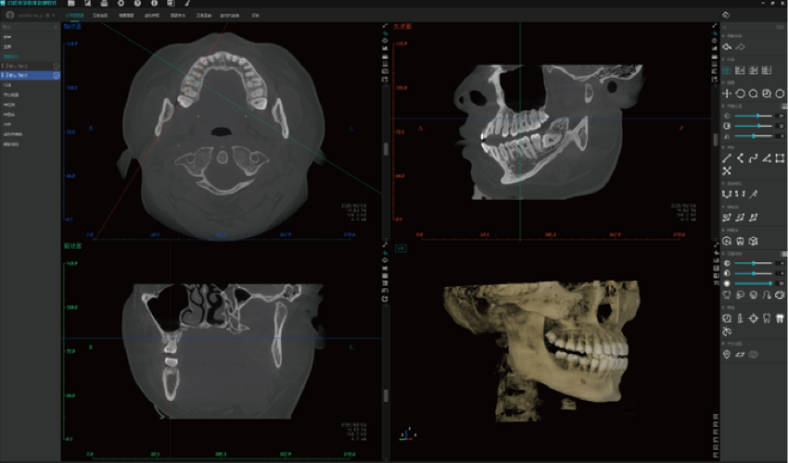788x463 pixels.
Task: Open the patient dropdown beside the avatar
Action: [x=52, y=17]
